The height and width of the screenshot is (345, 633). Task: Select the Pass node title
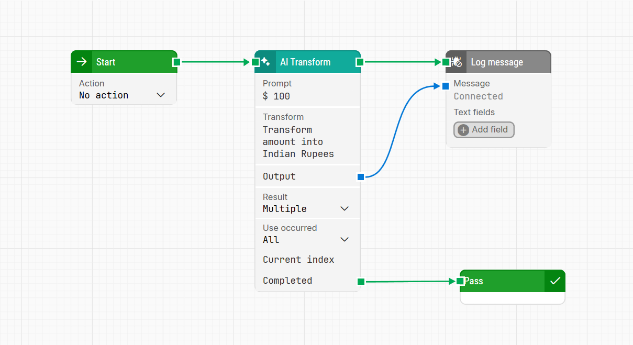click(474, 281)
